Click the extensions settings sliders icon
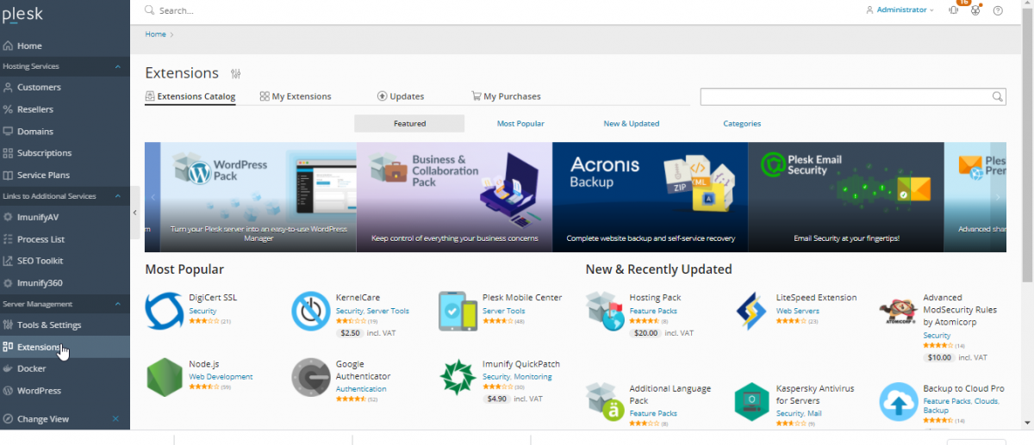The height and width of the screenshot is (445, 1034). [x=236, y=74]
